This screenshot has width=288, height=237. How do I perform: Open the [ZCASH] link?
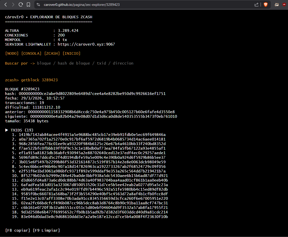[x=52, y=53]
